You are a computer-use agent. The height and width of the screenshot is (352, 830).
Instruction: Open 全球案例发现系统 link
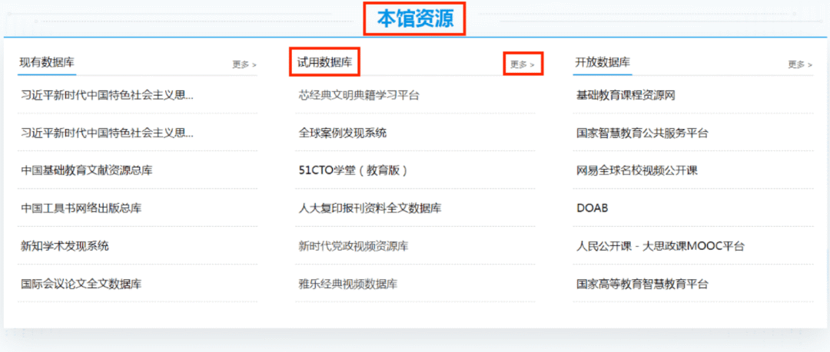click(x=343, y=133)
